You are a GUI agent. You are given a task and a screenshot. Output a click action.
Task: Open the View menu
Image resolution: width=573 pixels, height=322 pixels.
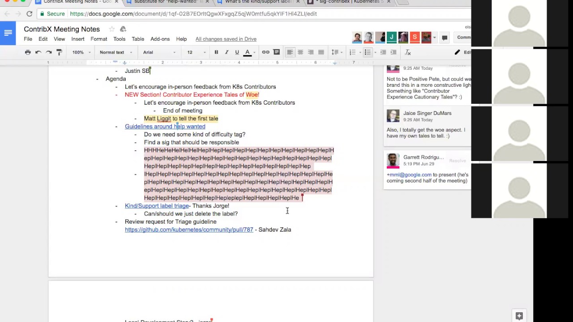[59, 39]
